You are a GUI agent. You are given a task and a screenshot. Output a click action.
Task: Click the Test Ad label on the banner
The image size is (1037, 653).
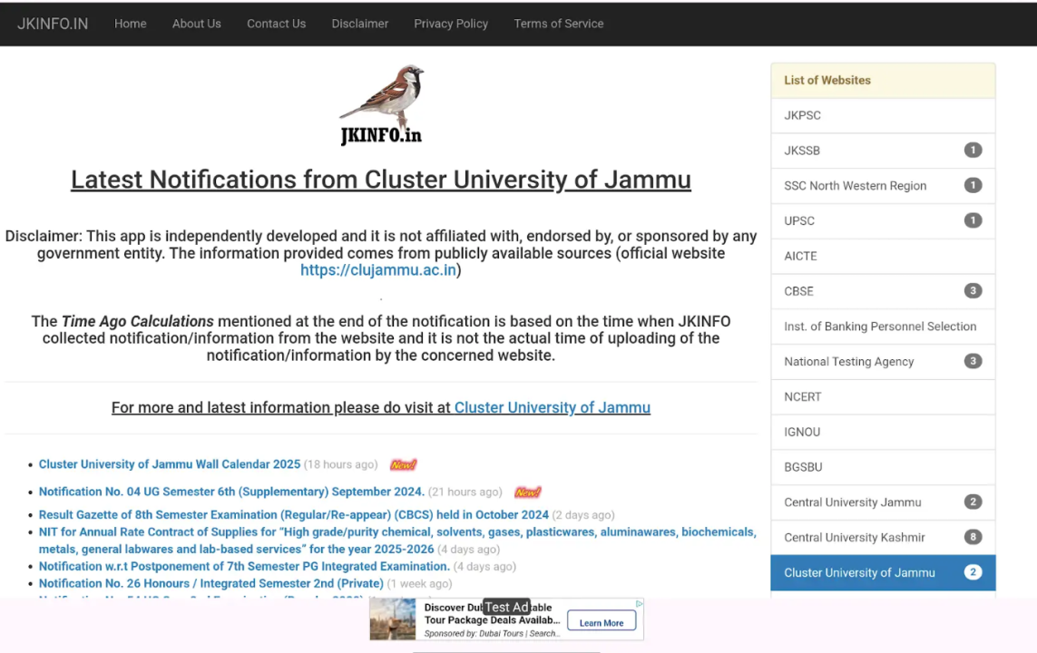pyautogui.click(x=506, y=607)
